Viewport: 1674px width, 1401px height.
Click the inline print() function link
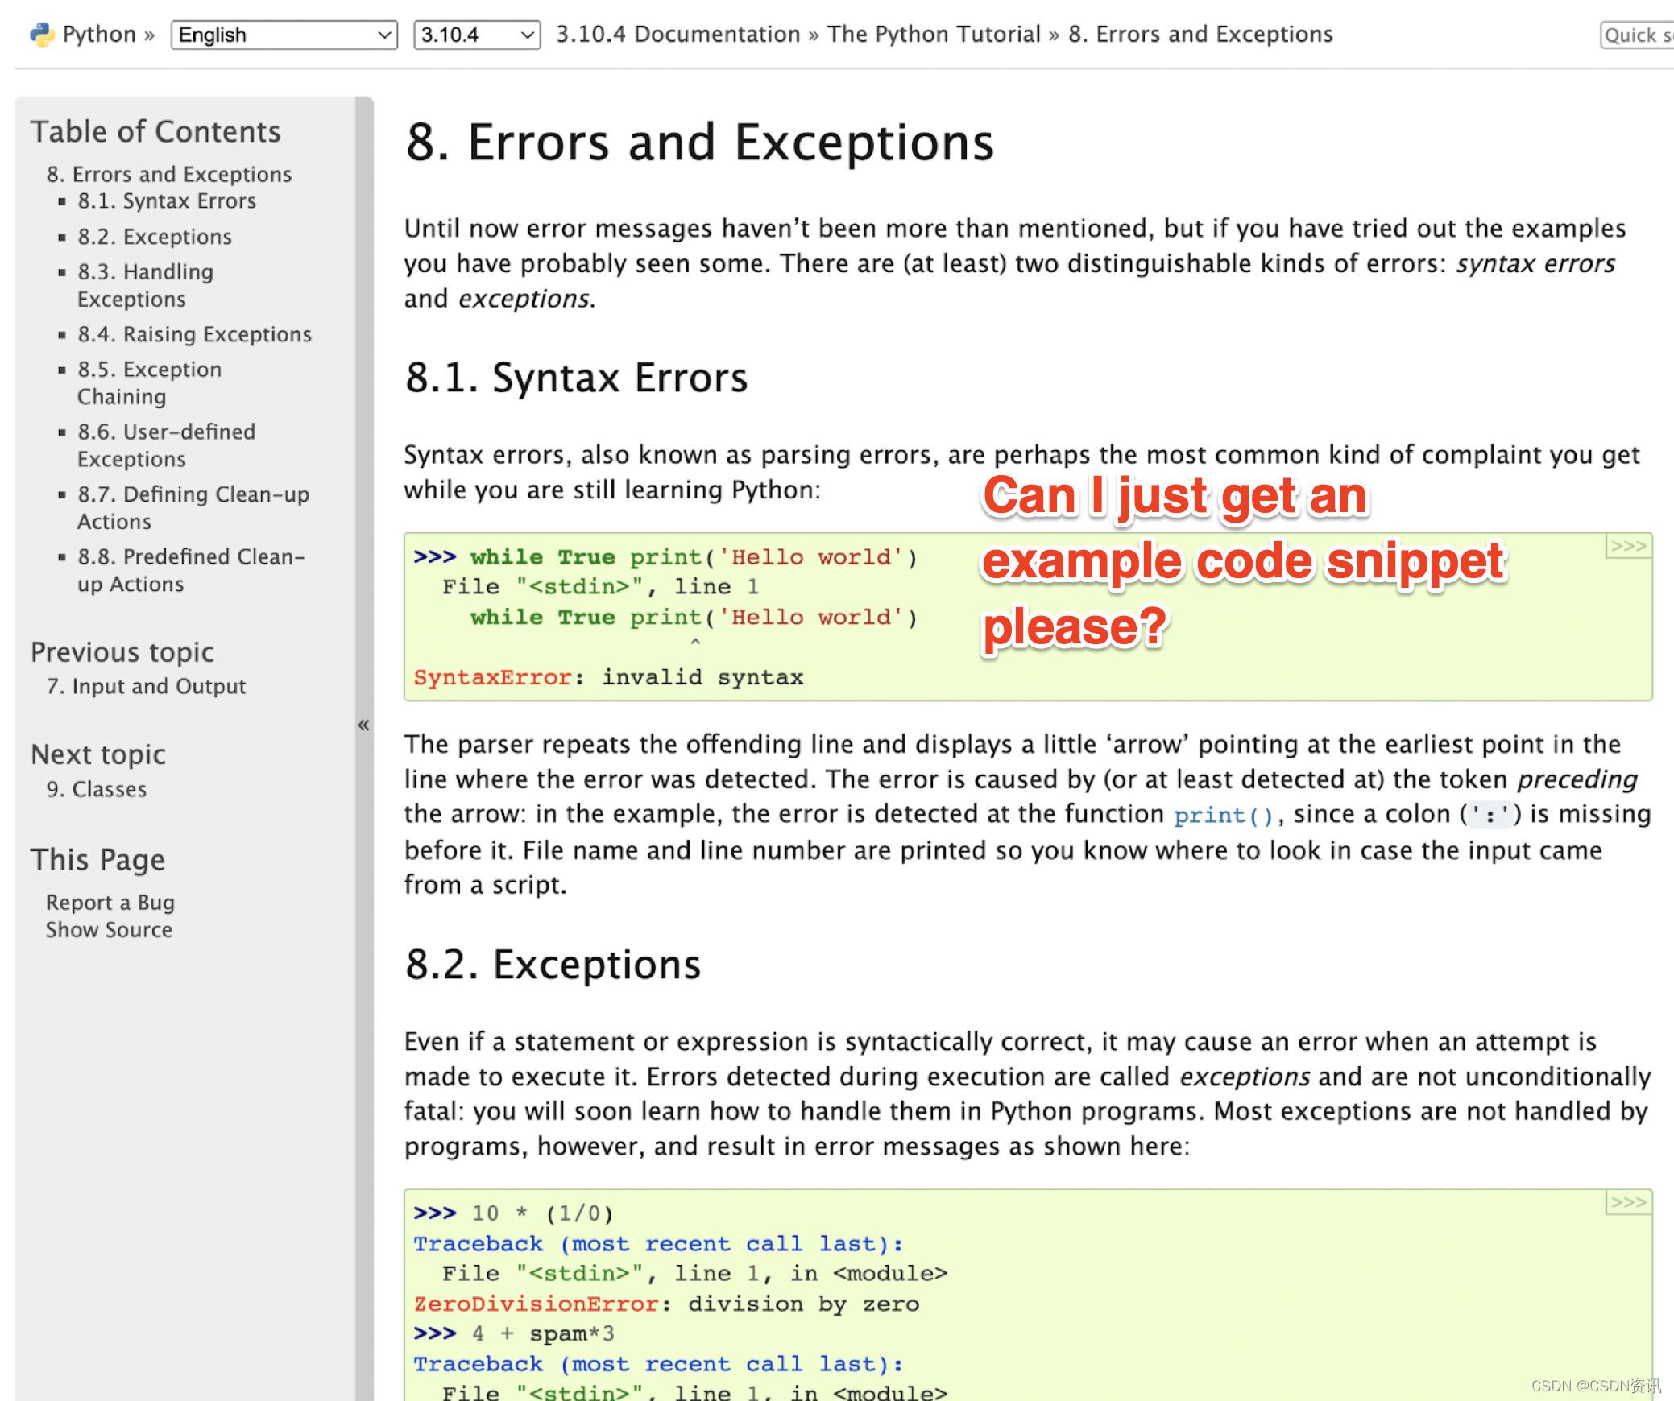[x=1223, y=815]
